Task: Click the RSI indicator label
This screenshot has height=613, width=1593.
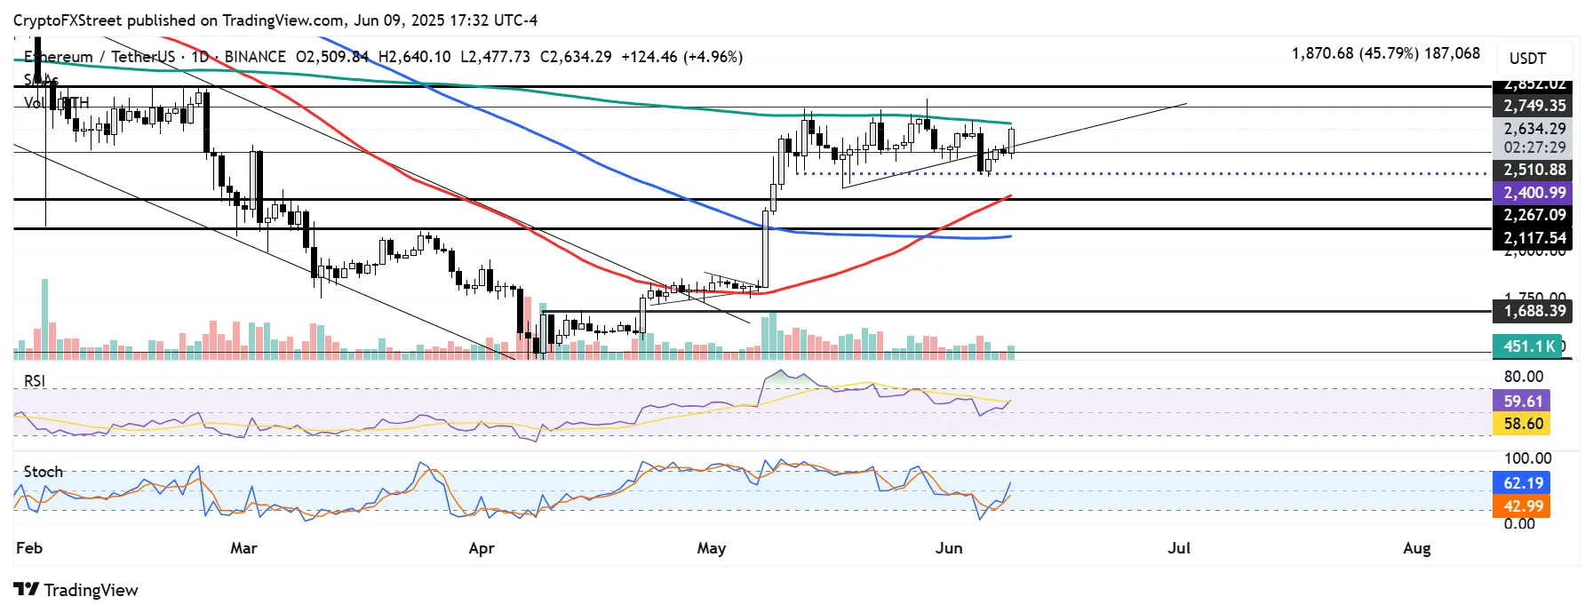Action: coord(35,381)
